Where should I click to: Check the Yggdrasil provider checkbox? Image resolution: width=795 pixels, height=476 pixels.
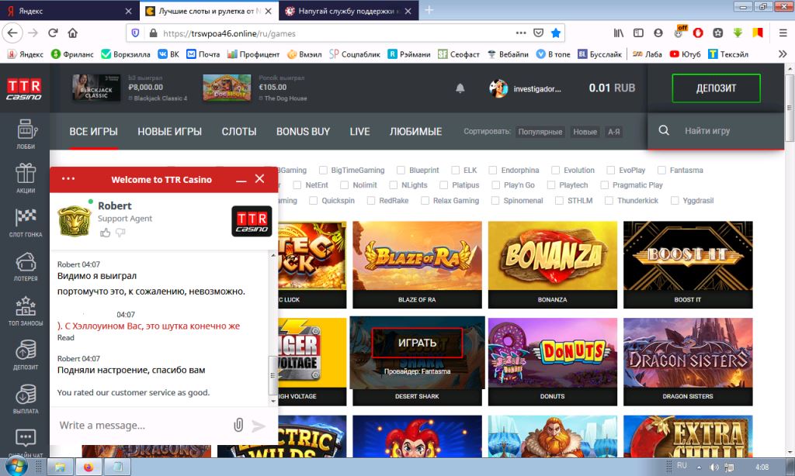click(675, 201)
